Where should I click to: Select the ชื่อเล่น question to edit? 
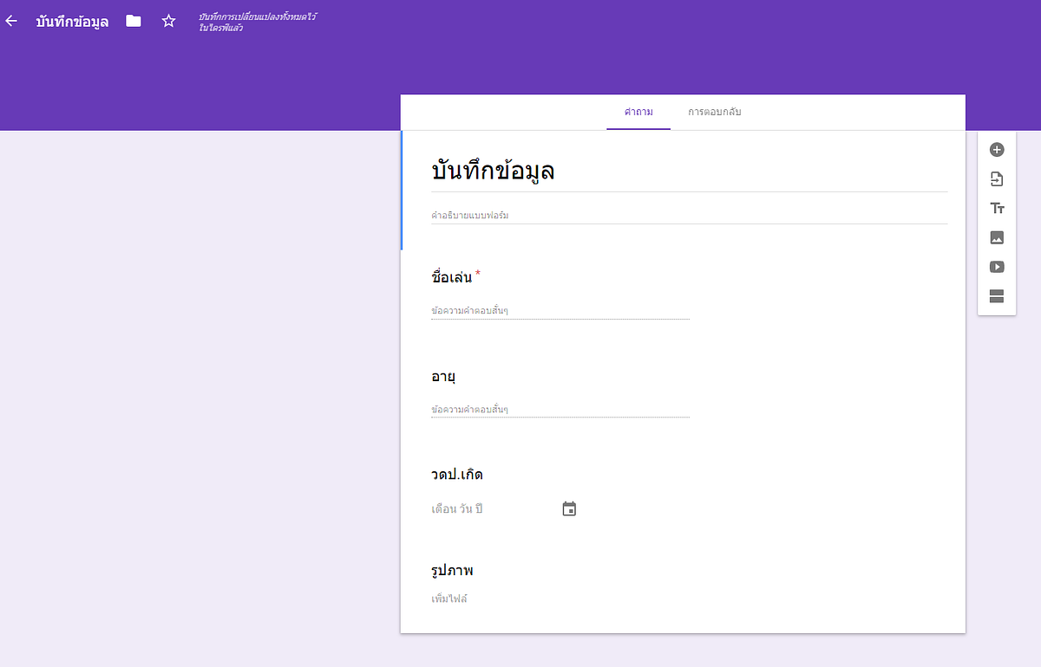pos(451,275)
